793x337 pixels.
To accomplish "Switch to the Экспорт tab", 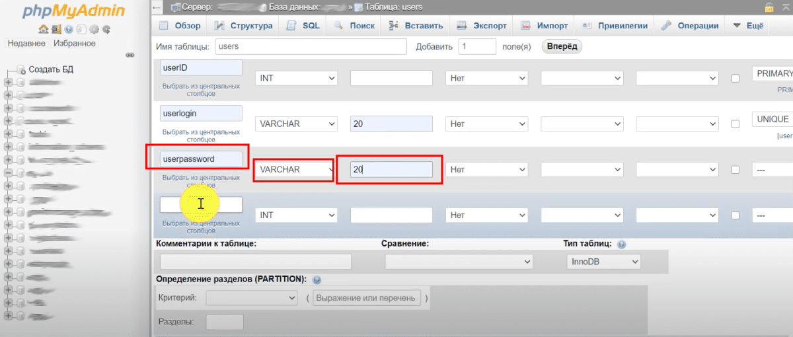I will pos(481,26).
